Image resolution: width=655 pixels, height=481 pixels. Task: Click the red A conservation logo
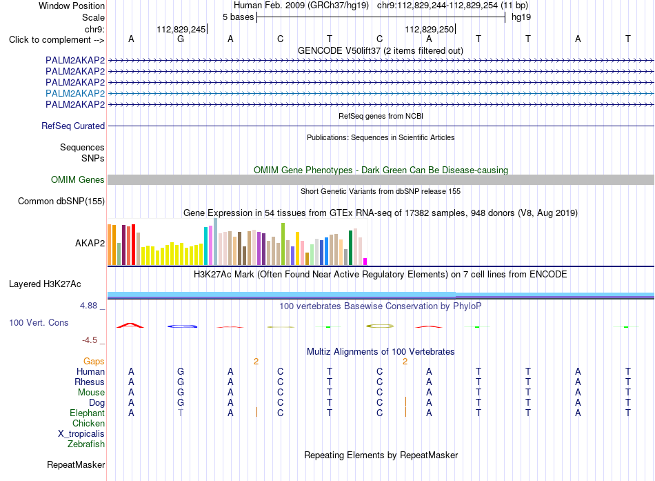coord(130,325)
